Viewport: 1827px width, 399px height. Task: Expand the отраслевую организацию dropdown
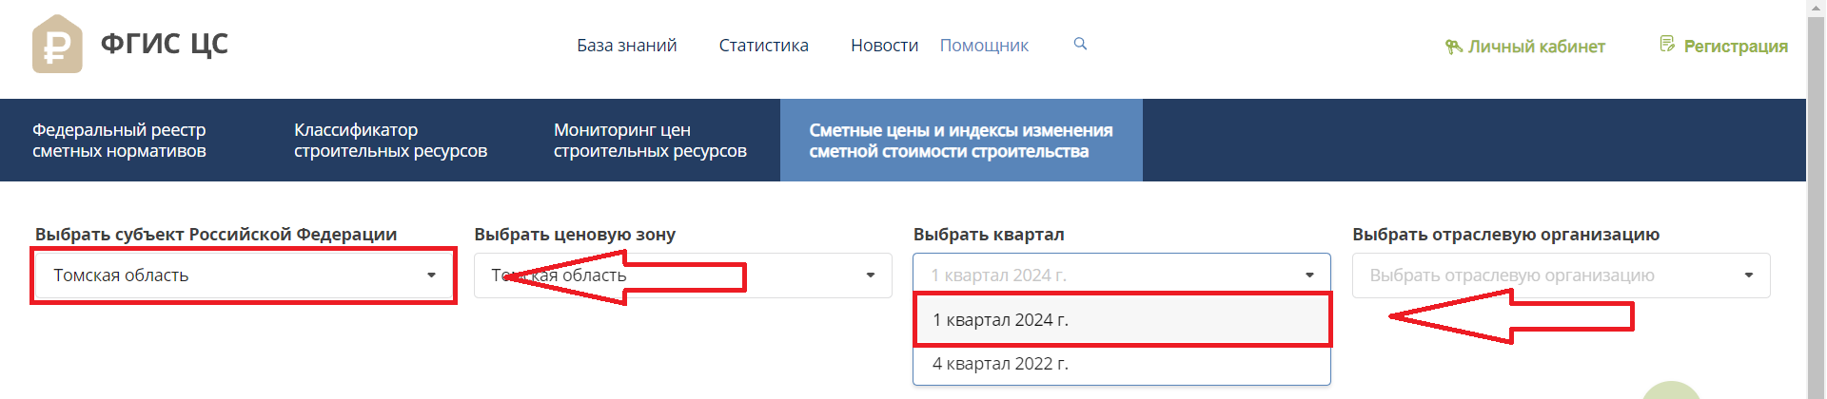click(1561, 275)
